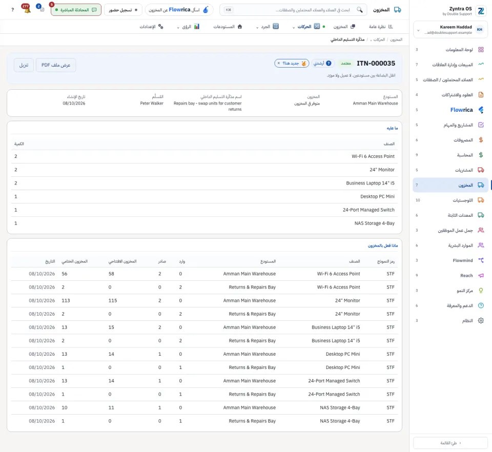Screen dimensions: 492x452
Task: Open Reach megaphone item in the sidebar
Action: 449,275
